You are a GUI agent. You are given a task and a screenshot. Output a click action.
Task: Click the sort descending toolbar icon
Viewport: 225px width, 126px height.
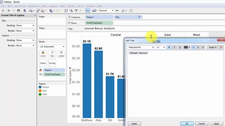76,10
